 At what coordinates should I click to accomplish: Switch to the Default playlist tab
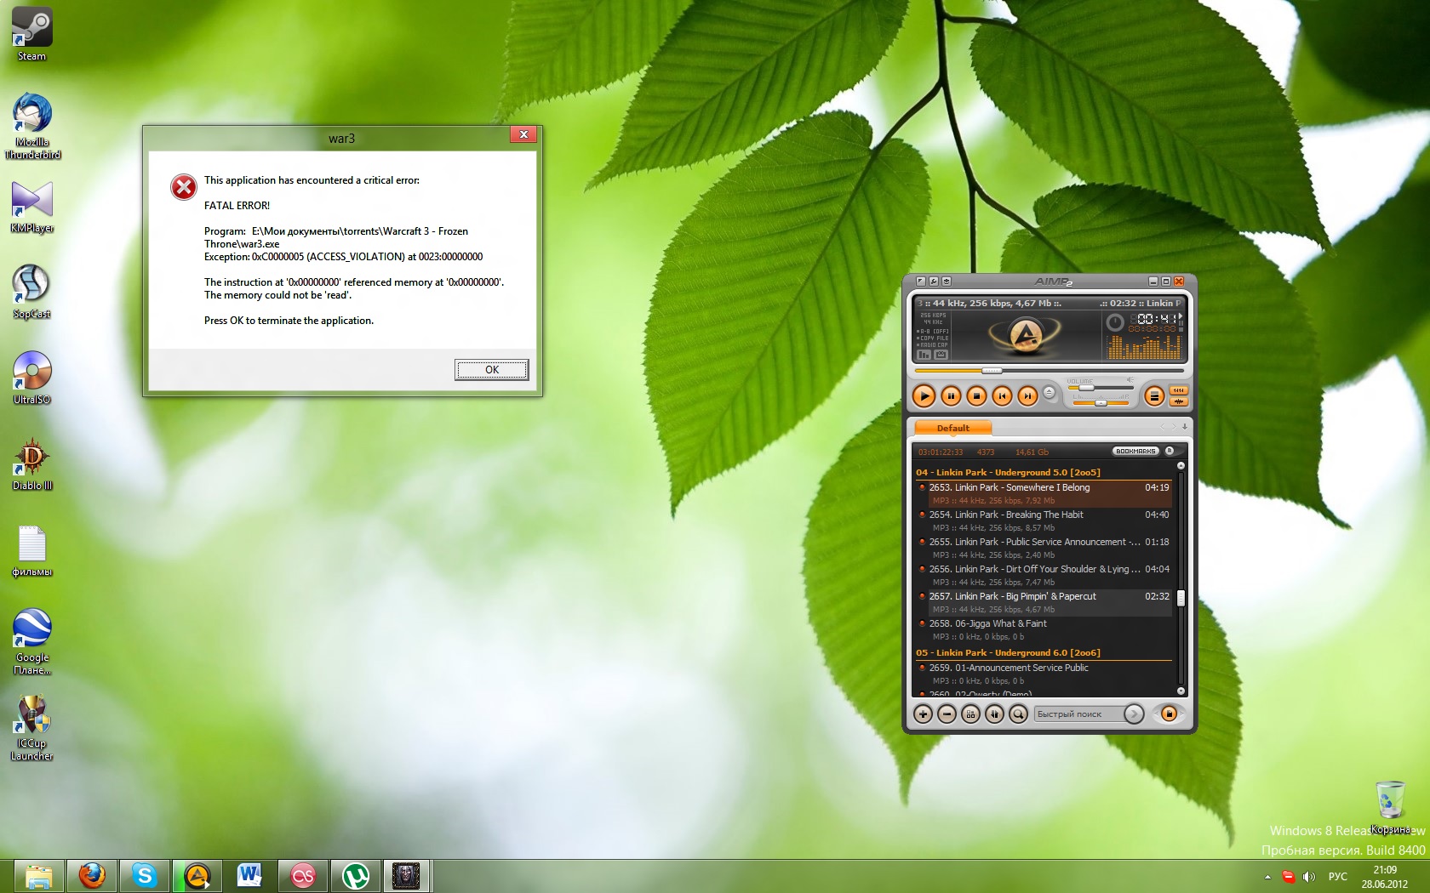coord(952,428)
